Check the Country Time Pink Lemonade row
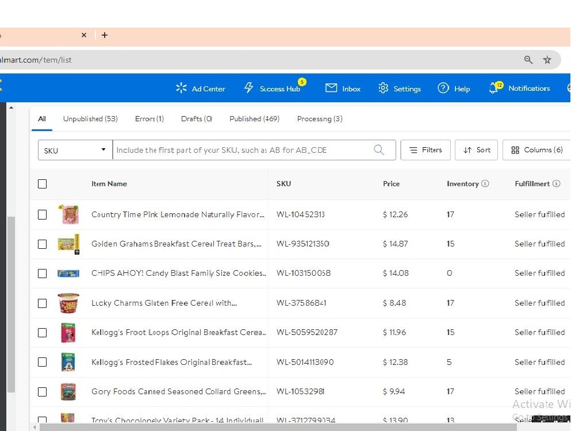Screen dimensions: 575x431 (42, 214)
